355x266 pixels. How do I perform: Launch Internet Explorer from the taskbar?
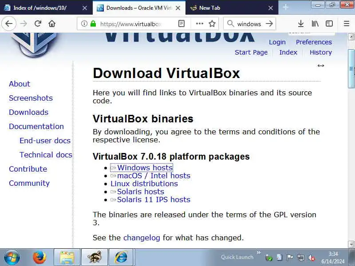[122, 257]
